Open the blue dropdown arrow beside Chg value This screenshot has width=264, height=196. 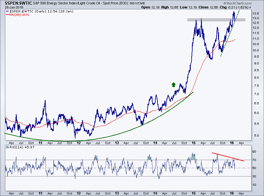pyautogui.click(x=250, y=7)
